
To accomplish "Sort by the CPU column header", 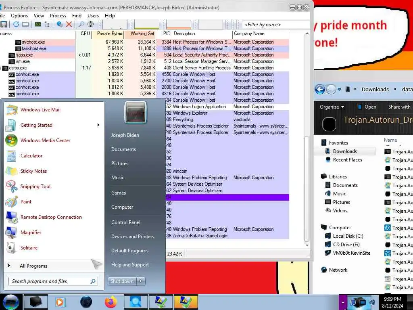I will (83, 34).
